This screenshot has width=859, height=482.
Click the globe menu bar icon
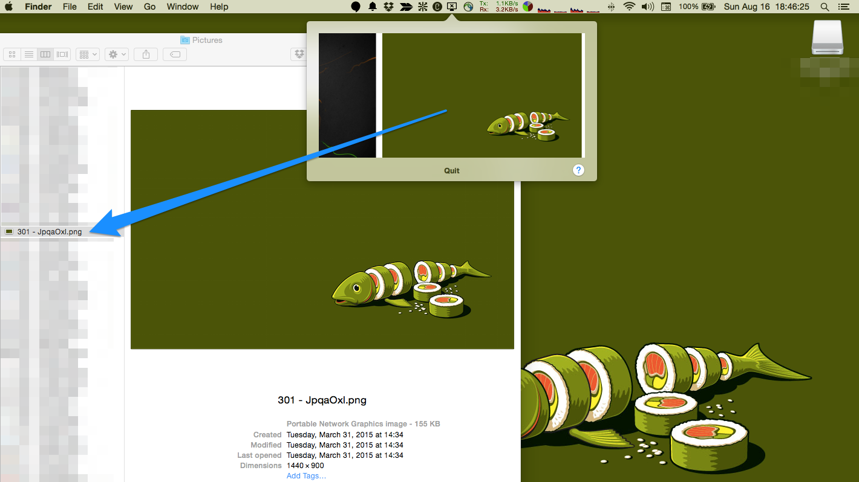tap(468, 7)
